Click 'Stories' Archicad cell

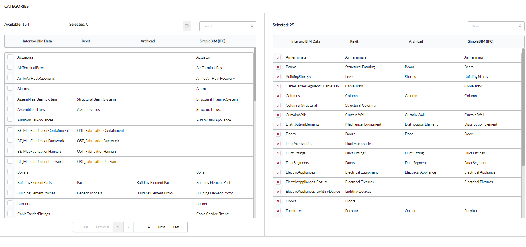pyautogui.click(x=410, y=77)
